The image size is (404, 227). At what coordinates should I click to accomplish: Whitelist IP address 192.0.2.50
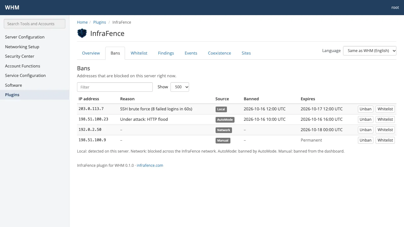pyautogui.click(x=385, y=130)
